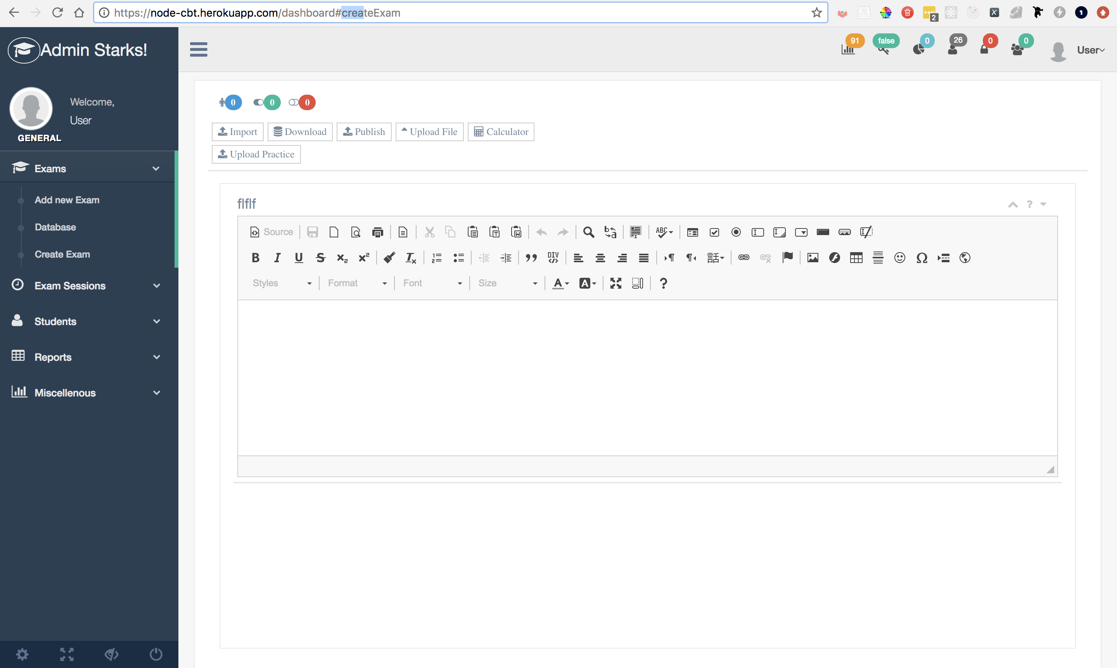Screen dimensions: 1117x668
Task: Select Database menu item
Action: click(x=54, y=227)
